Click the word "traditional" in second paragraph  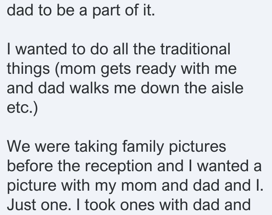(195, 49)
